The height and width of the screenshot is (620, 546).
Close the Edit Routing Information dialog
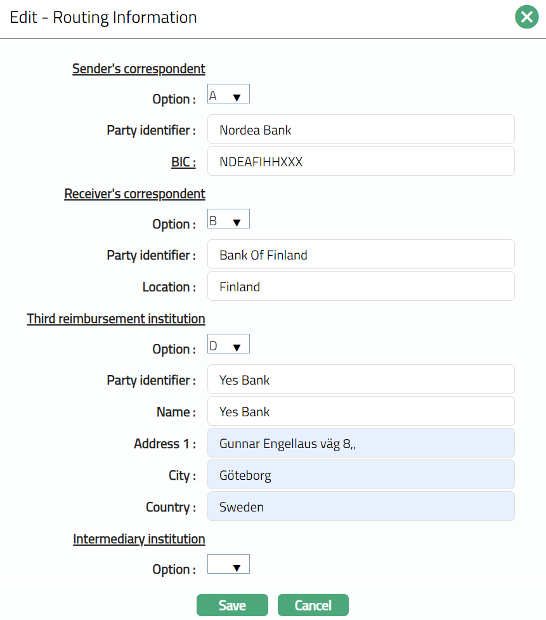(x=526, y=18)
